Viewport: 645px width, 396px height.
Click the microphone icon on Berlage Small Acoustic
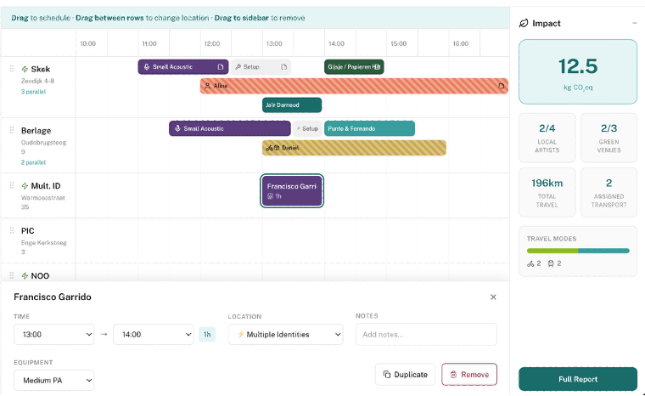pos(177,129)
